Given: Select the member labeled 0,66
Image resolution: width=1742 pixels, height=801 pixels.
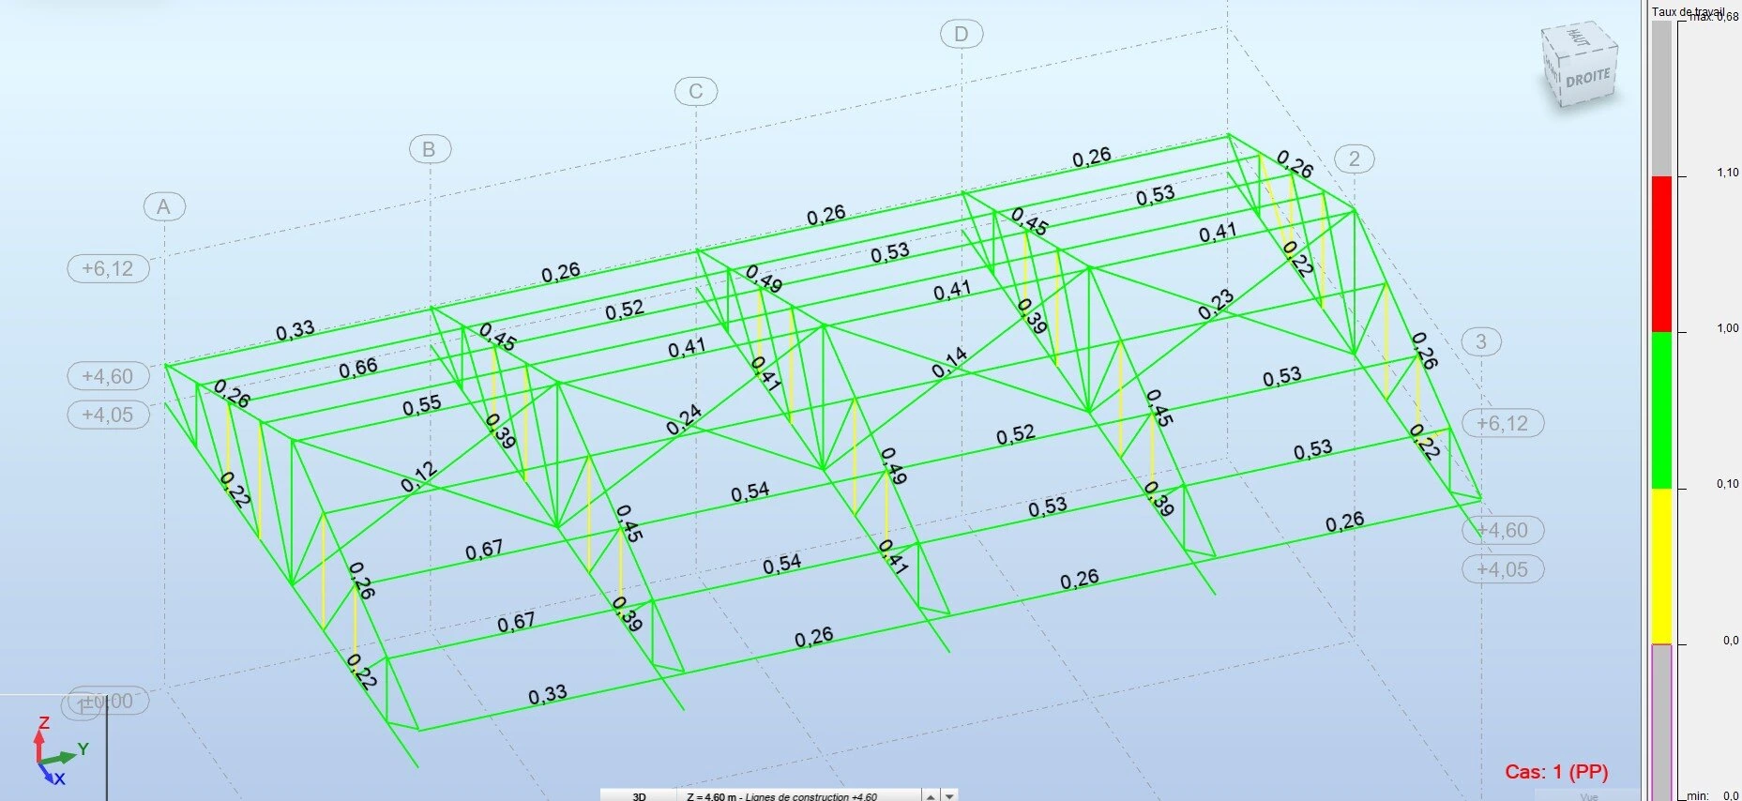Looking at the screenshot, I should [358, 368].
